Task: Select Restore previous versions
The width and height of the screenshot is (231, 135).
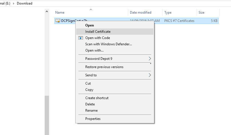Action: click(x=104, y=67)
